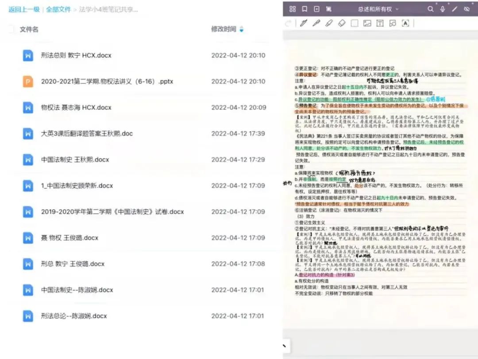The image size is (478, 359).
Task: Tick the select-all checkbox beside 文件名
Action: pos(10,30)
